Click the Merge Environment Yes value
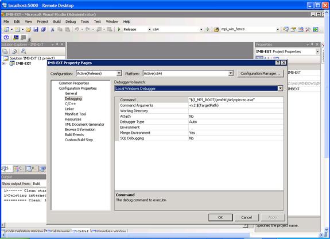This screenshot has width=330, height=239. pos(236,133)
